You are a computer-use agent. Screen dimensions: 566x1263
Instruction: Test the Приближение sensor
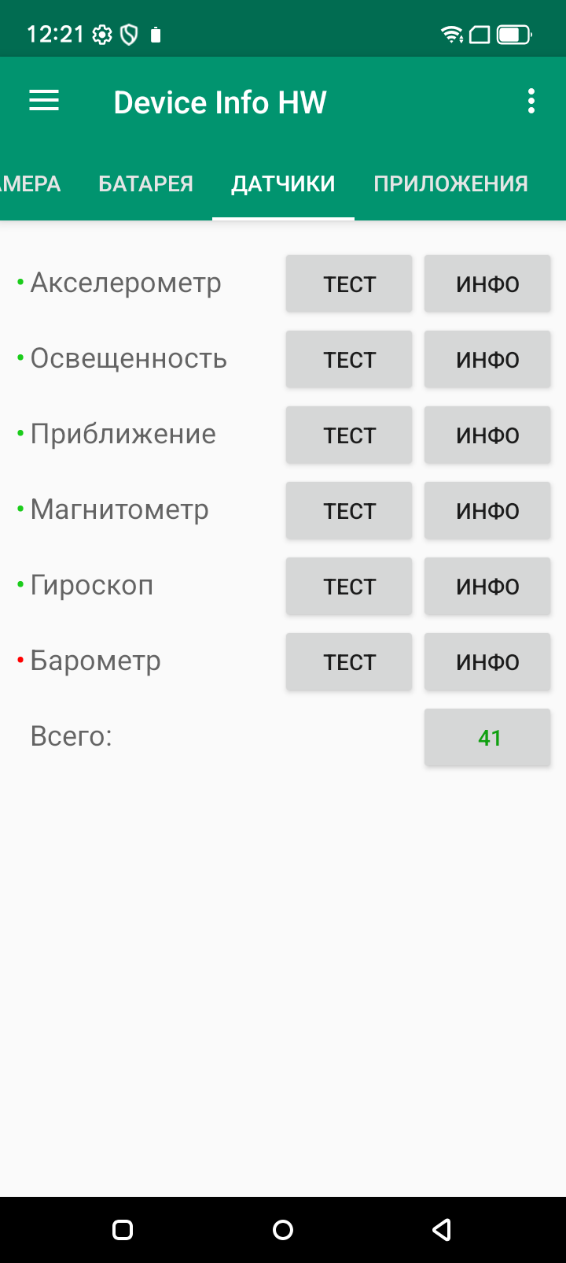pyautogui.click(x=349, y=435)
